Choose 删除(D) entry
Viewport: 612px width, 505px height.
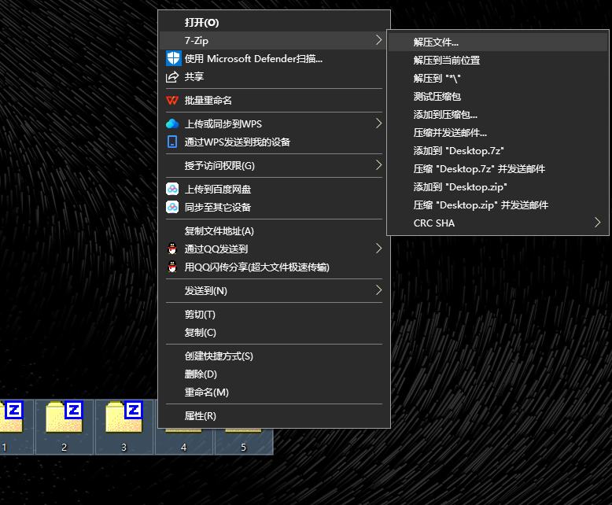[274, 374]
